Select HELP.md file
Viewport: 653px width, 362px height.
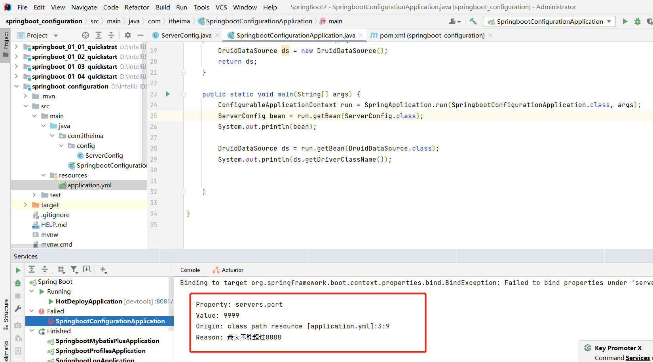coord(54,224)
